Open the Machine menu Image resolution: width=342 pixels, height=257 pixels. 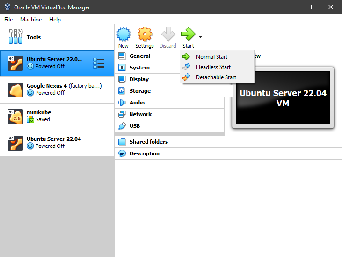point(31,20)
